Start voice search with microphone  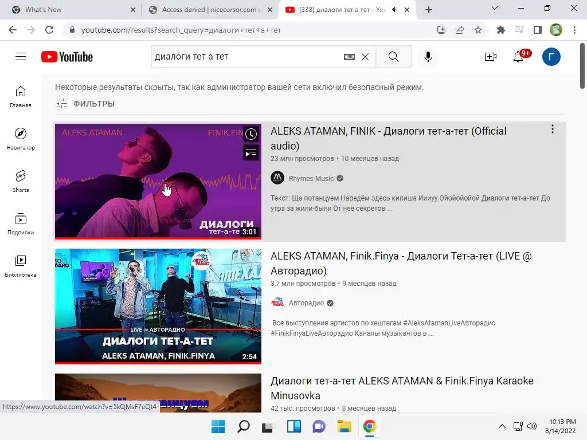coord(428,57)
